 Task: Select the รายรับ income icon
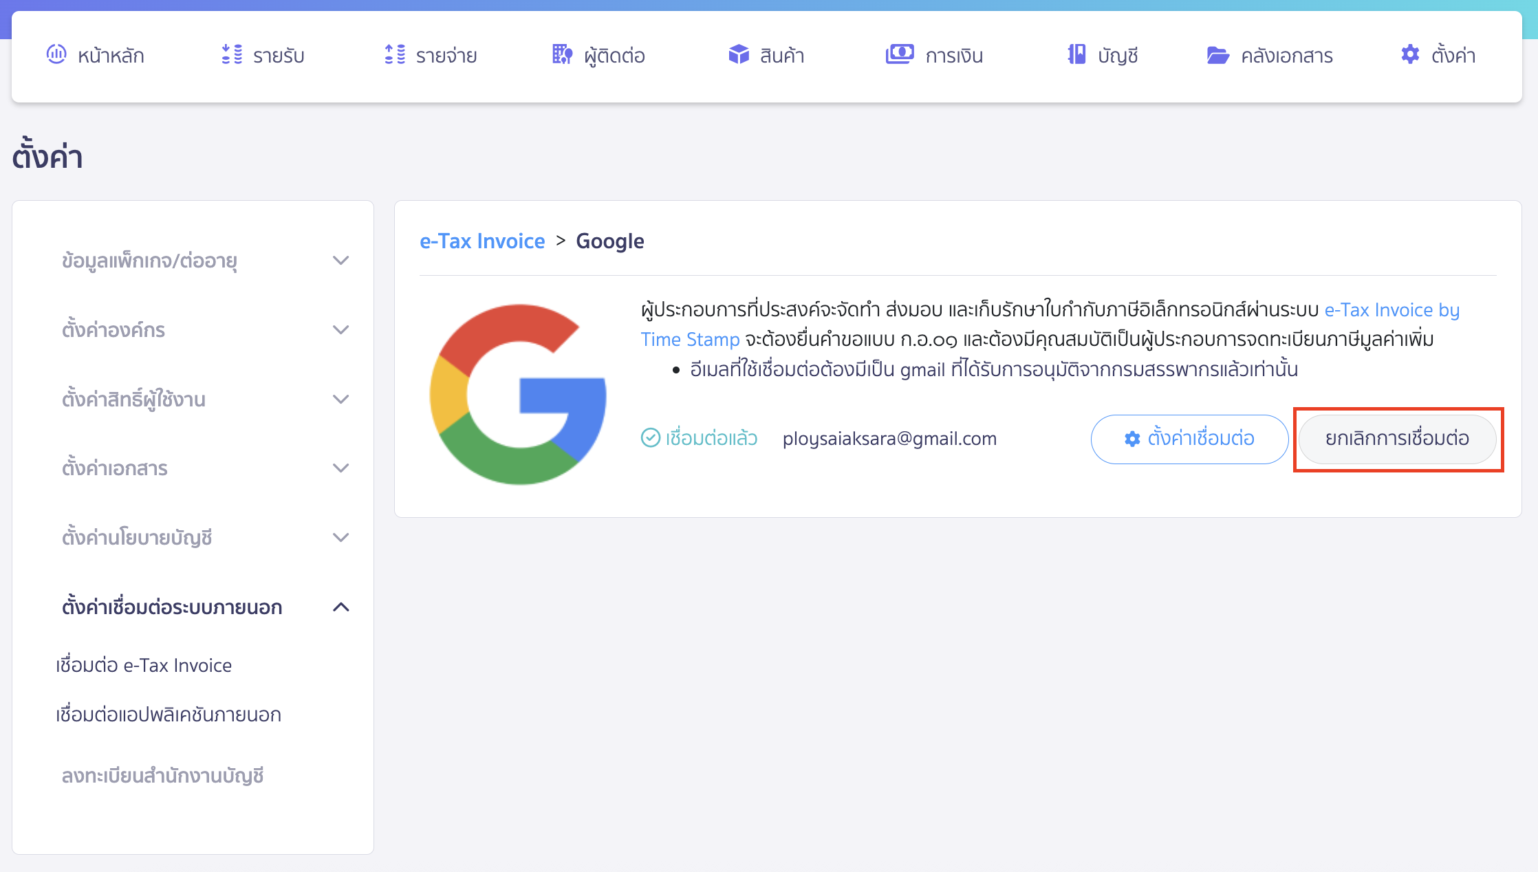pyautogui.click(x=232, y=55)
